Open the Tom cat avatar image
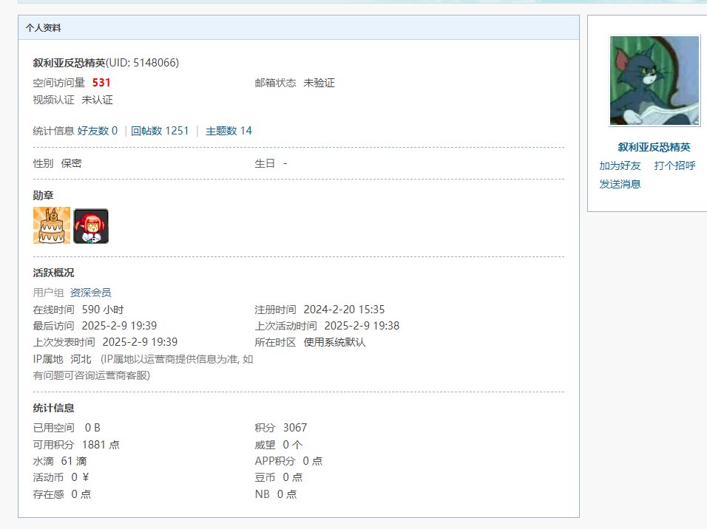 point(654,81)
